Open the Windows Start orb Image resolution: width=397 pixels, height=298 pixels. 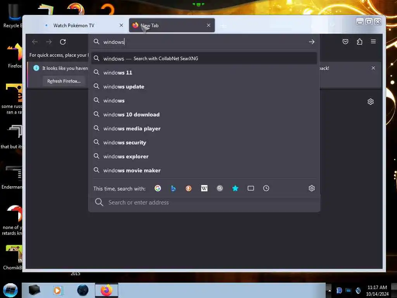[x=10, y=290]
